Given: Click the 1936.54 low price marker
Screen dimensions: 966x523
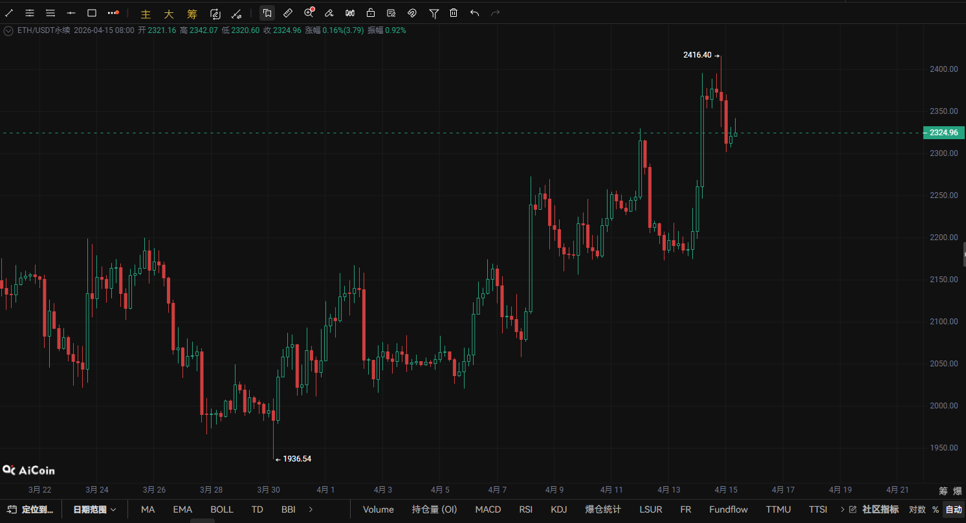Looking at the screenshot, I should [297, 459].
